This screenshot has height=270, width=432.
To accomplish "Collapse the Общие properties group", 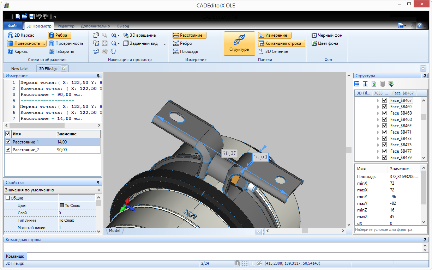I will pos(7,198).
